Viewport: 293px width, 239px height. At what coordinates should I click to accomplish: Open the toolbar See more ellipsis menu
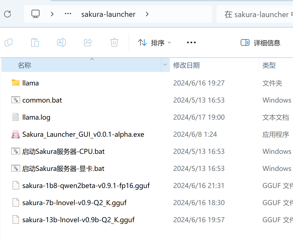(191, 42)
